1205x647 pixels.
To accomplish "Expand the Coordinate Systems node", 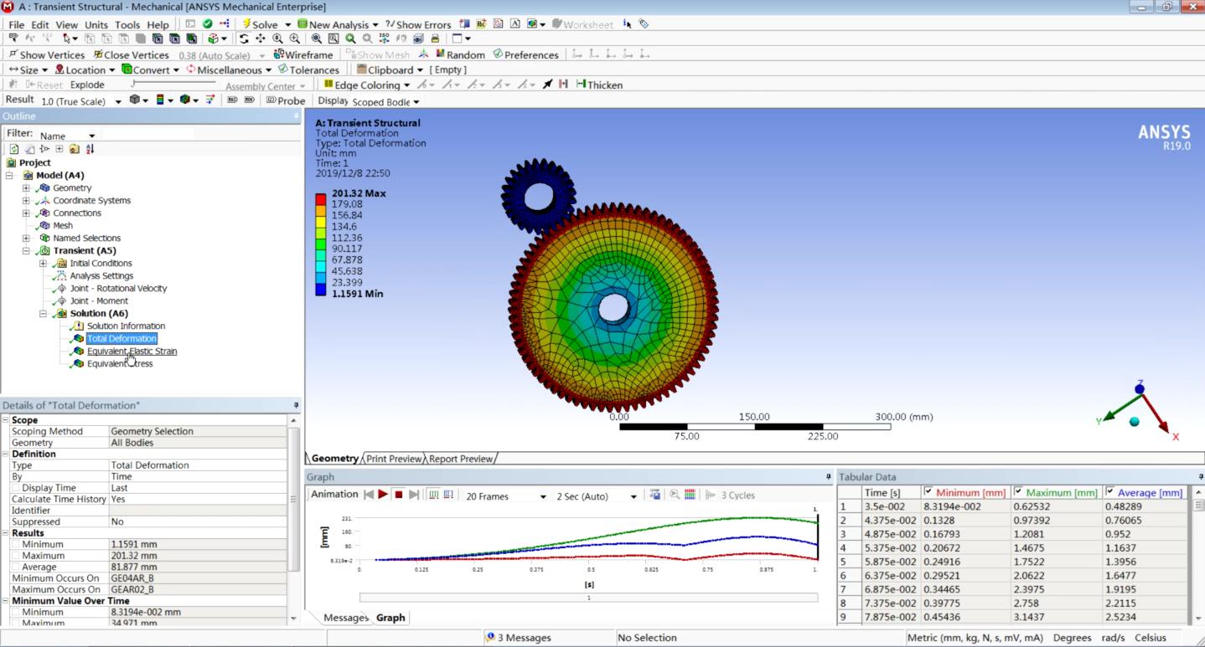I will click(26, 200).
